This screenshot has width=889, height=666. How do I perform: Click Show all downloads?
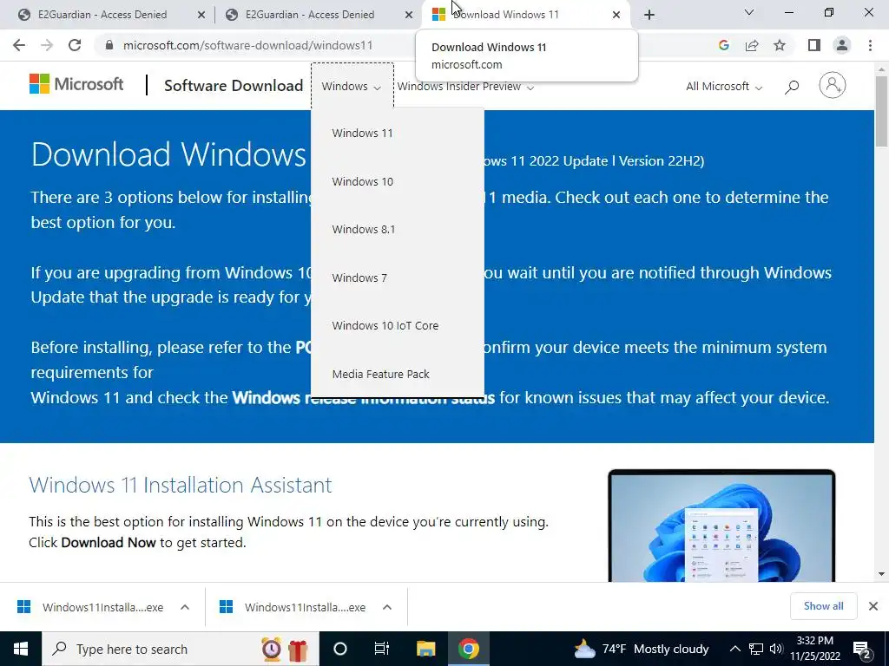tap(823, 606)
